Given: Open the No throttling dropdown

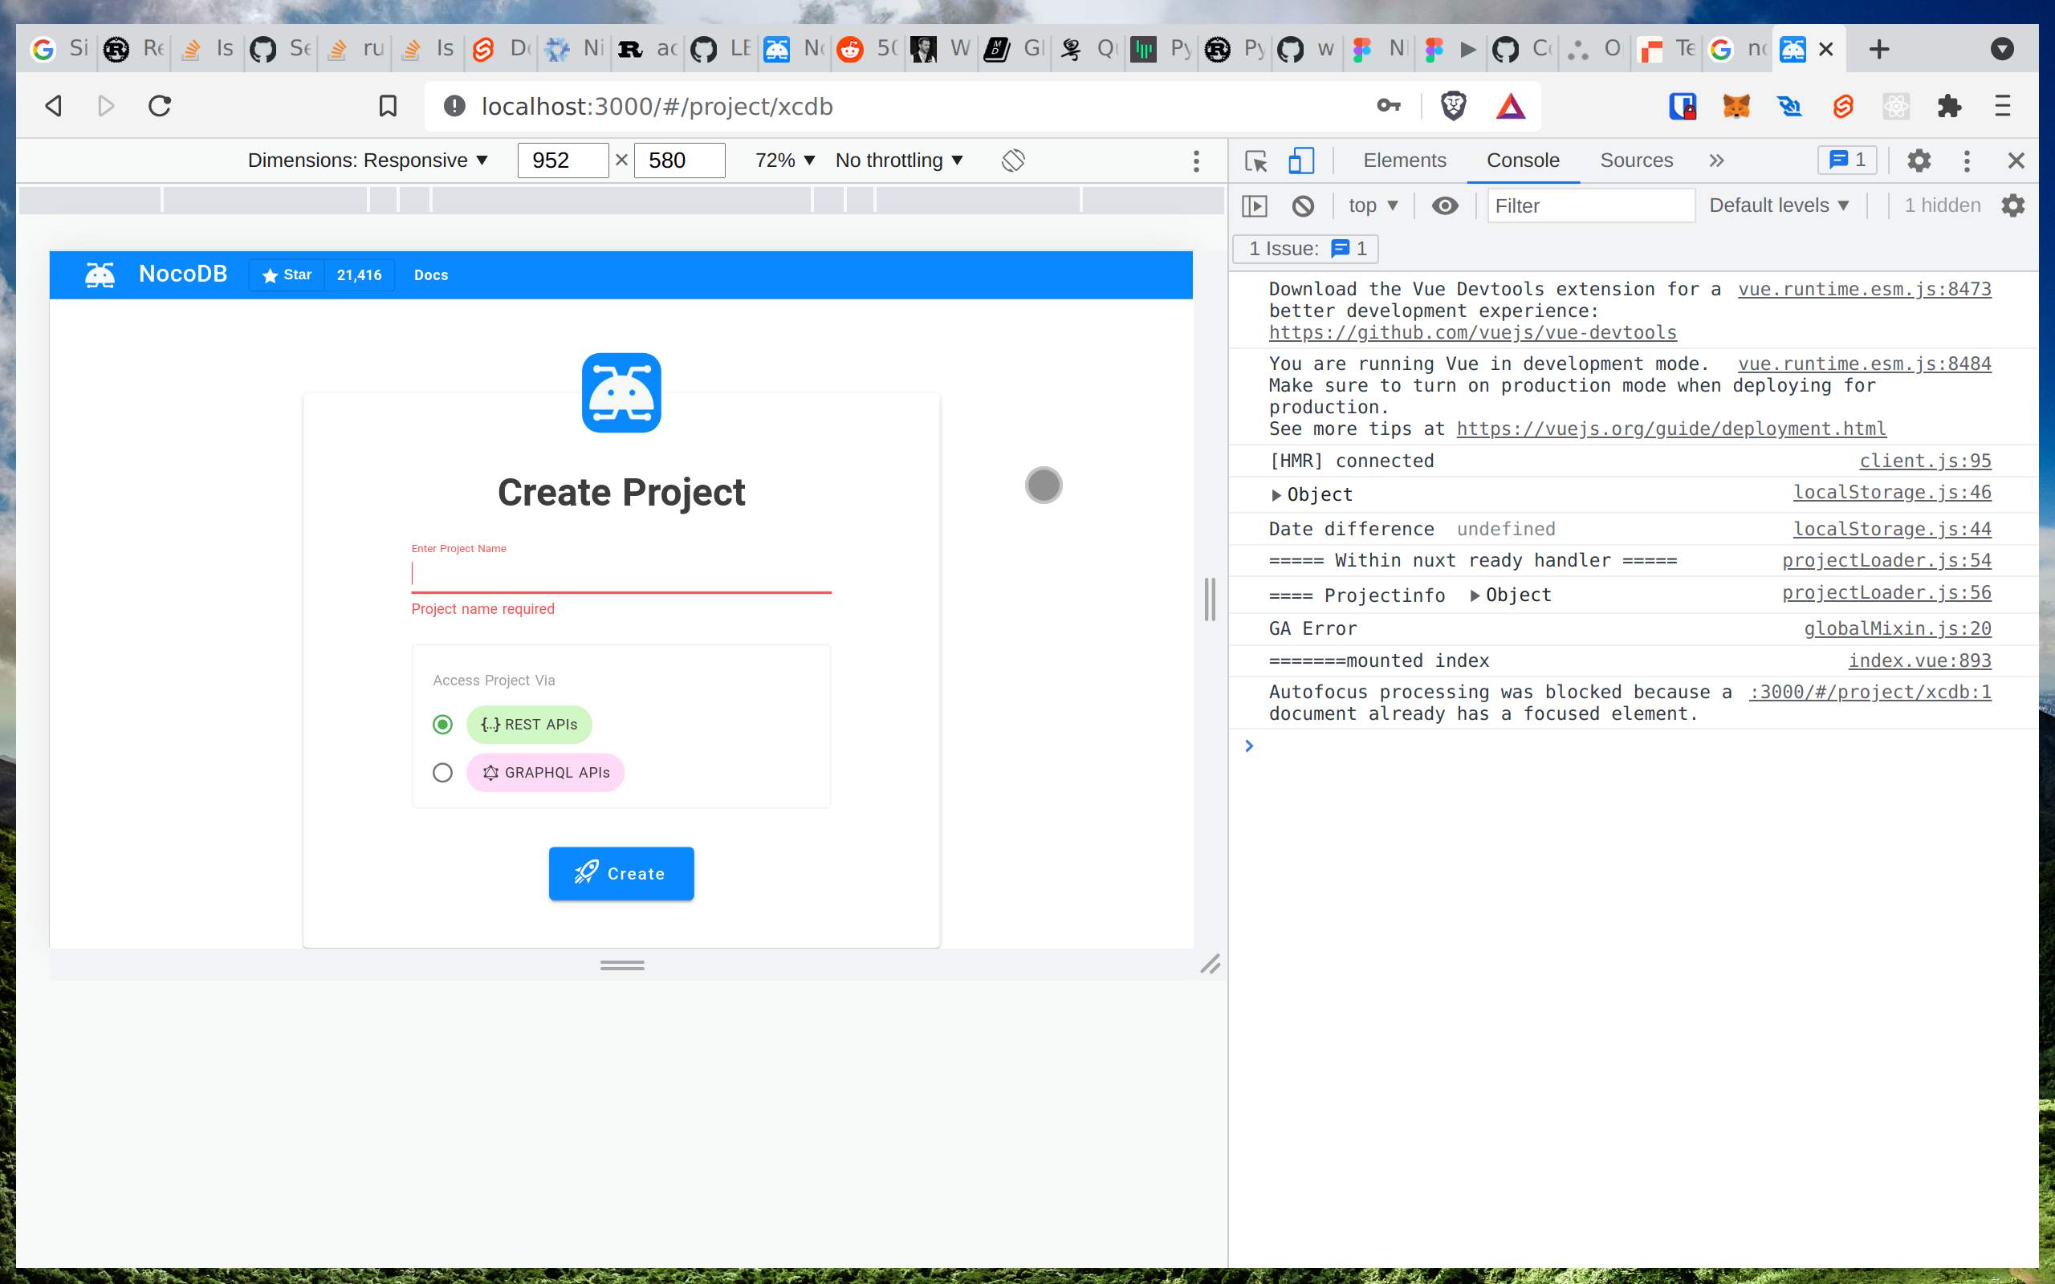Looking at the screenshot, I should (897, 160).
